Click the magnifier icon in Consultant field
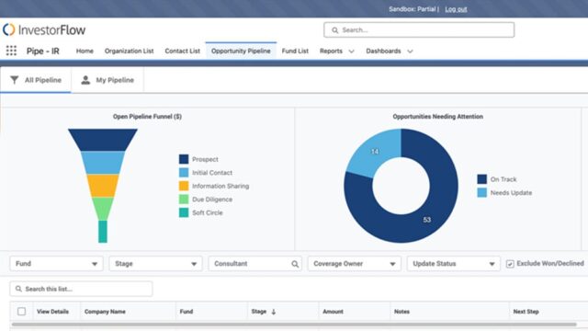Viewport: 588px width, 331px height. (295, 264)
